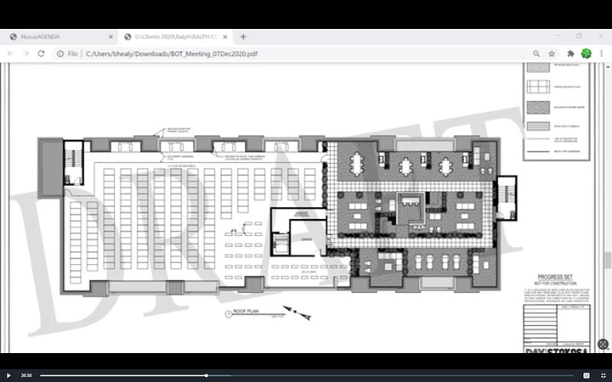Go back to the previous page
612x382 pixels.
pos(10,53)
